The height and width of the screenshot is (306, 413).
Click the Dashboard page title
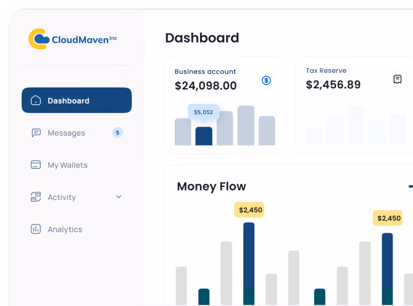point(202,38)
